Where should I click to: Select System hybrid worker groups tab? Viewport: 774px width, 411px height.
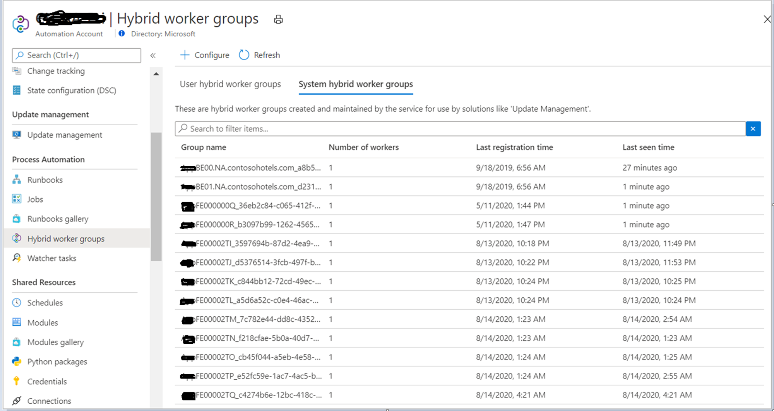(x=356, y=84)
